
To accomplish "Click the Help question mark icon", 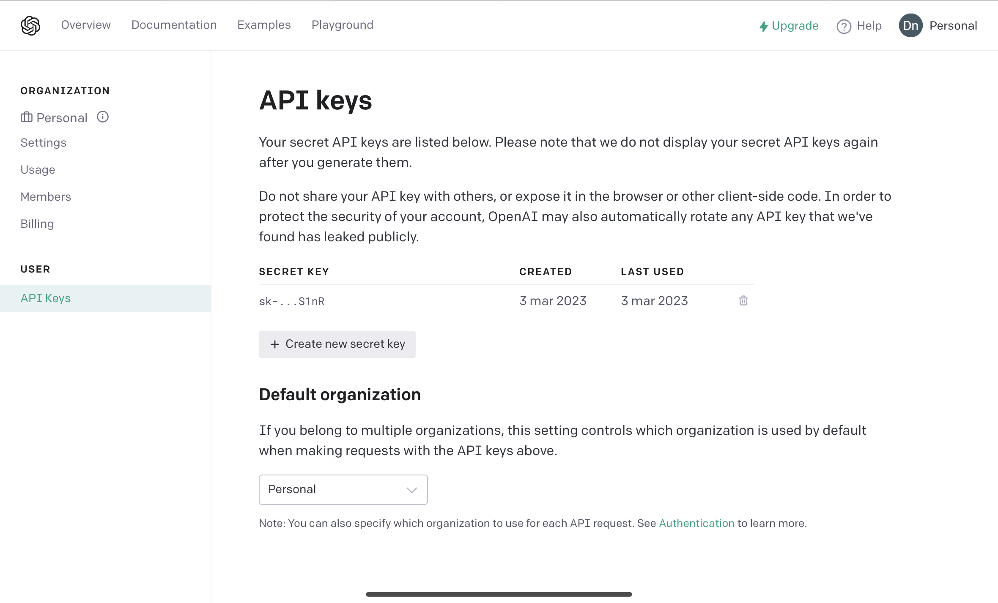I will tap(844, 26).
